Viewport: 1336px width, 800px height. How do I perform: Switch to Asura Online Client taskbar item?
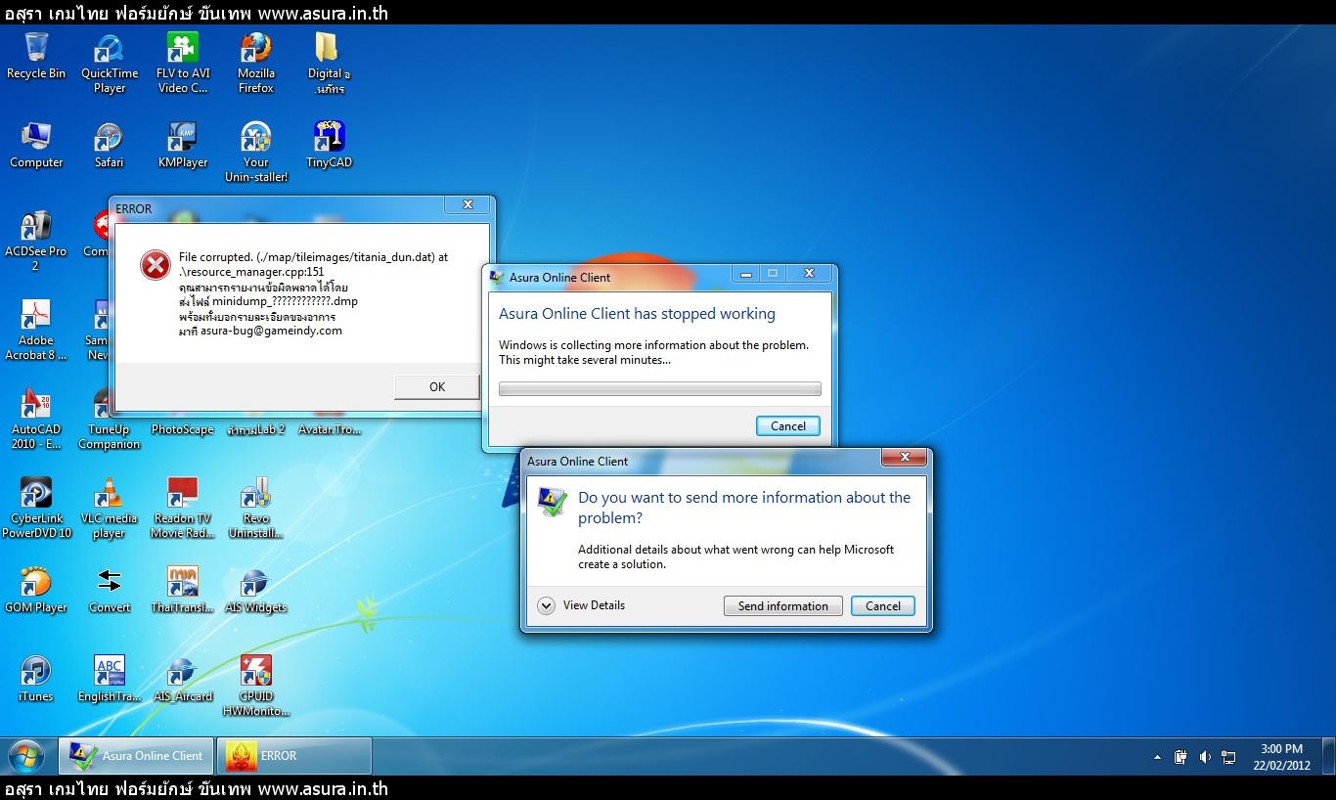(x=137, y=755)
